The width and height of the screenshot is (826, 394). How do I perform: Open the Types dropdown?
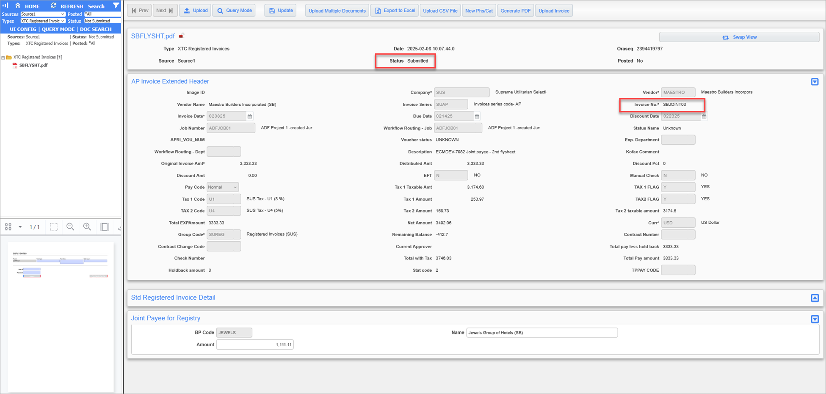pos(43,21)
